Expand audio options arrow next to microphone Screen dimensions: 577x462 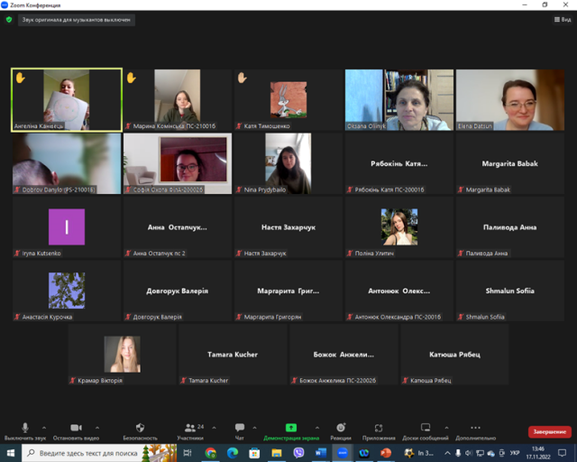pyautogui.click(x=44, y=428)
